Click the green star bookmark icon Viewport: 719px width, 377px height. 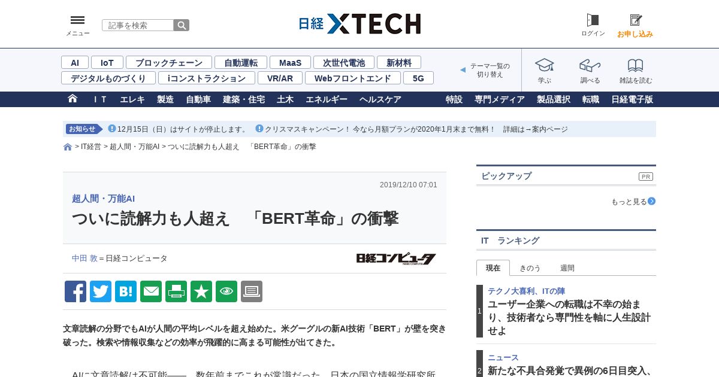coord(201,291)
